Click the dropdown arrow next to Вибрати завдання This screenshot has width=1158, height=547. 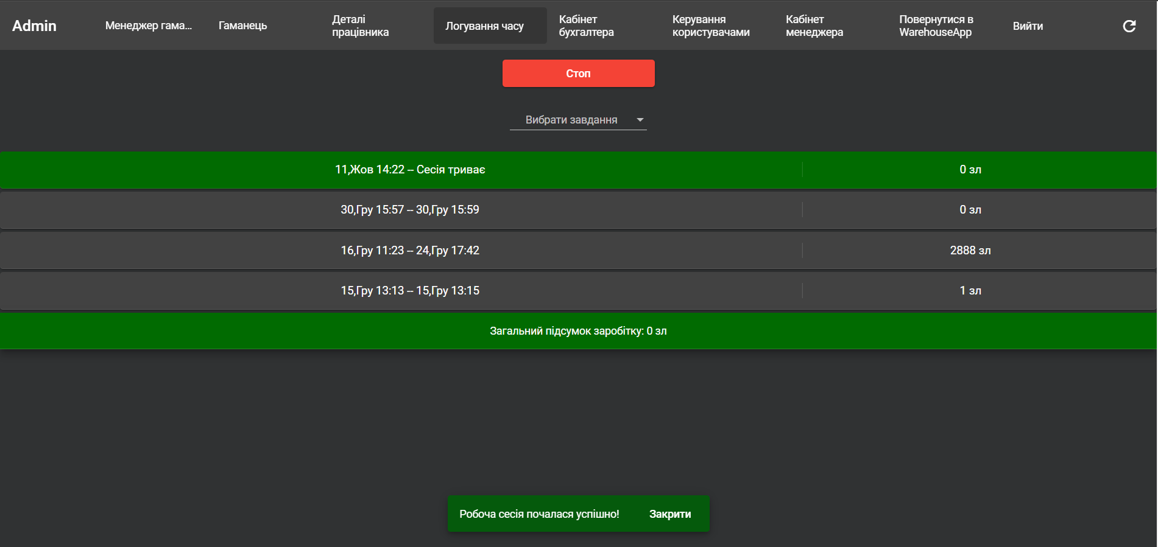pos(640,120)
